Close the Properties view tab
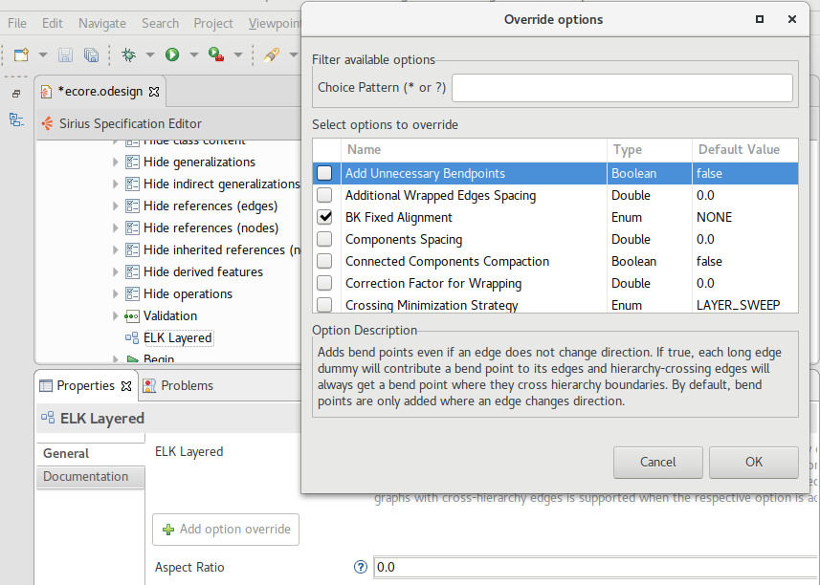The width and height of the screenshot is (820, 585). tap(126, 386)
